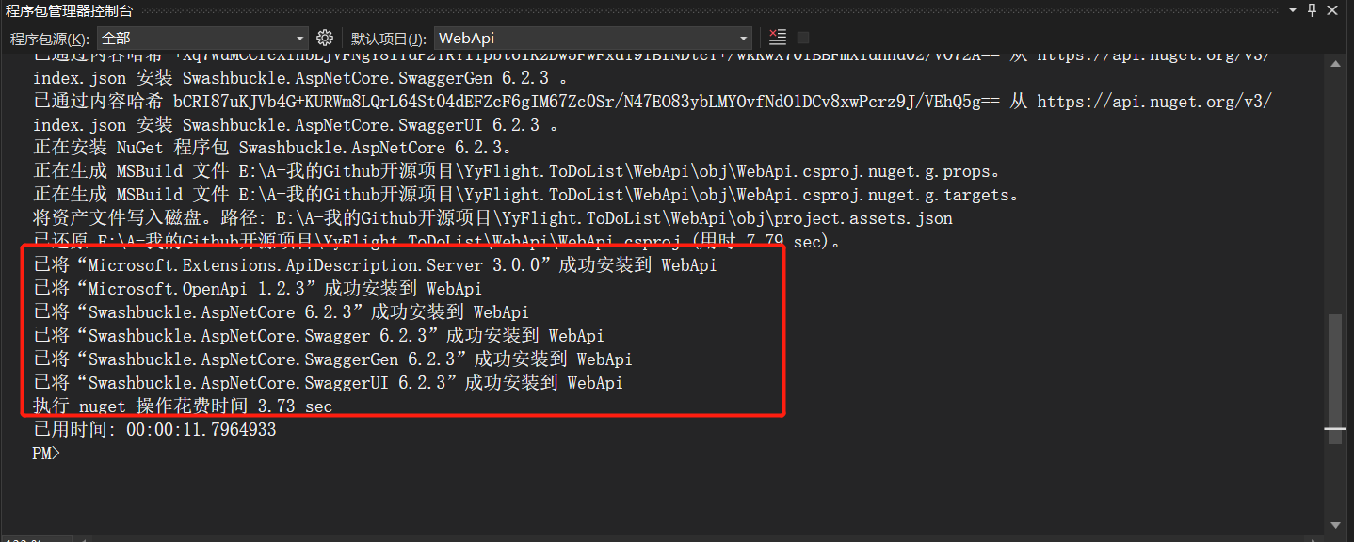The width and height of the screenshot is (1354, 542).
Task: Open the 默认项目 dropdown showing WebApi
Action: (x=591, y=37)
